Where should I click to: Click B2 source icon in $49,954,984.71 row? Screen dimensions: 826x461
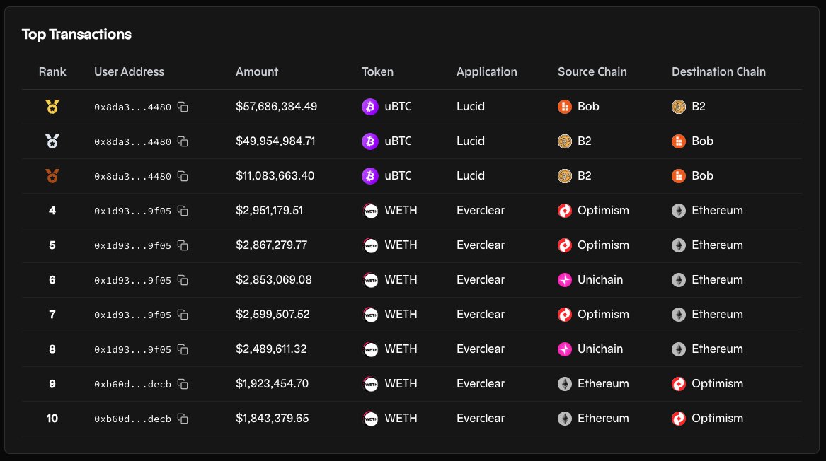point(565,141)
